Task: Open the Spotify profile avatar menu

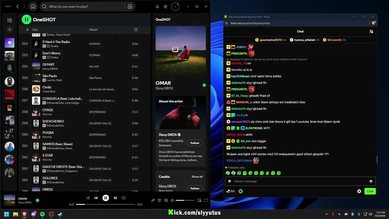Action: tap(175, 6)
